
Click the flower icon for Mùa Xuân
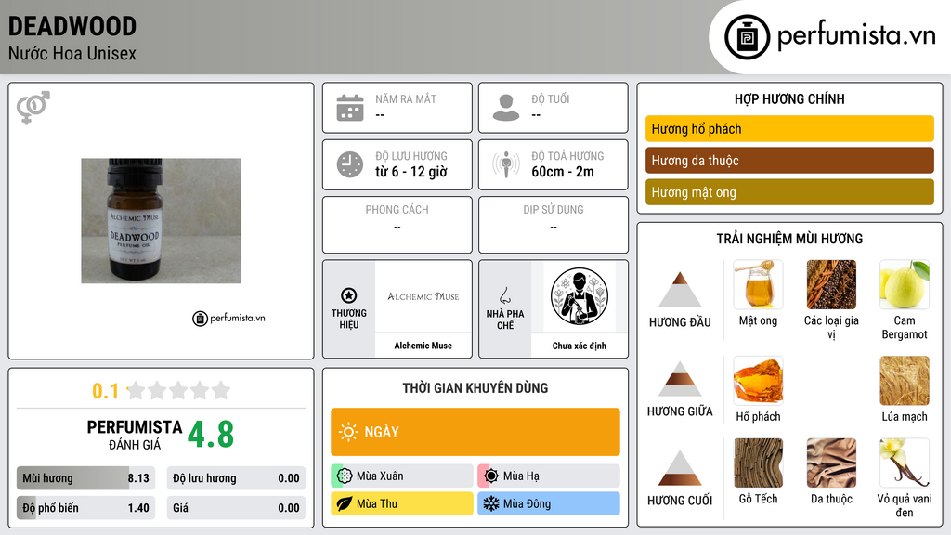(345, 476)
